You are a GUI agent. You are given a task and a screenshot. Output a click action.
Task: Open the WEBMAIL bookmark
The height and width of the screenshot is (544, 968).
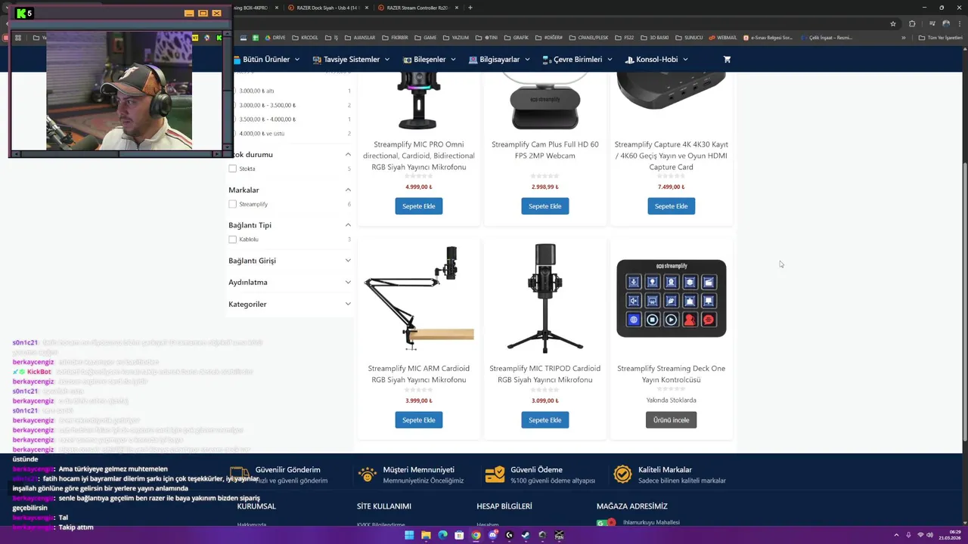coord(722,37)
